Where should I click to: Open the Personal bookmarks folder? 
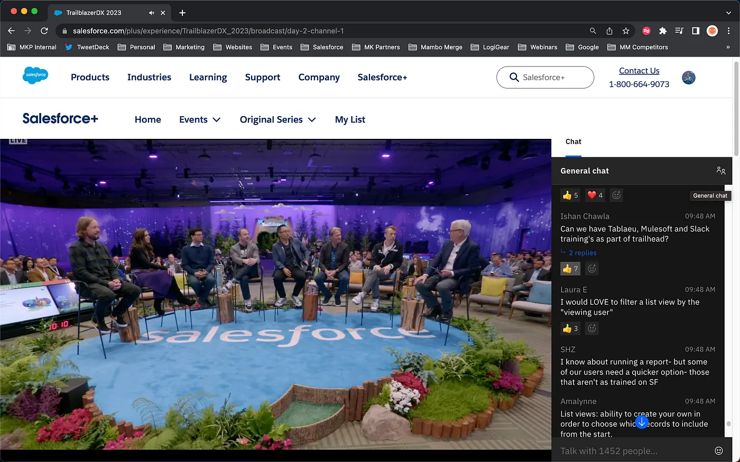point(136,47)
